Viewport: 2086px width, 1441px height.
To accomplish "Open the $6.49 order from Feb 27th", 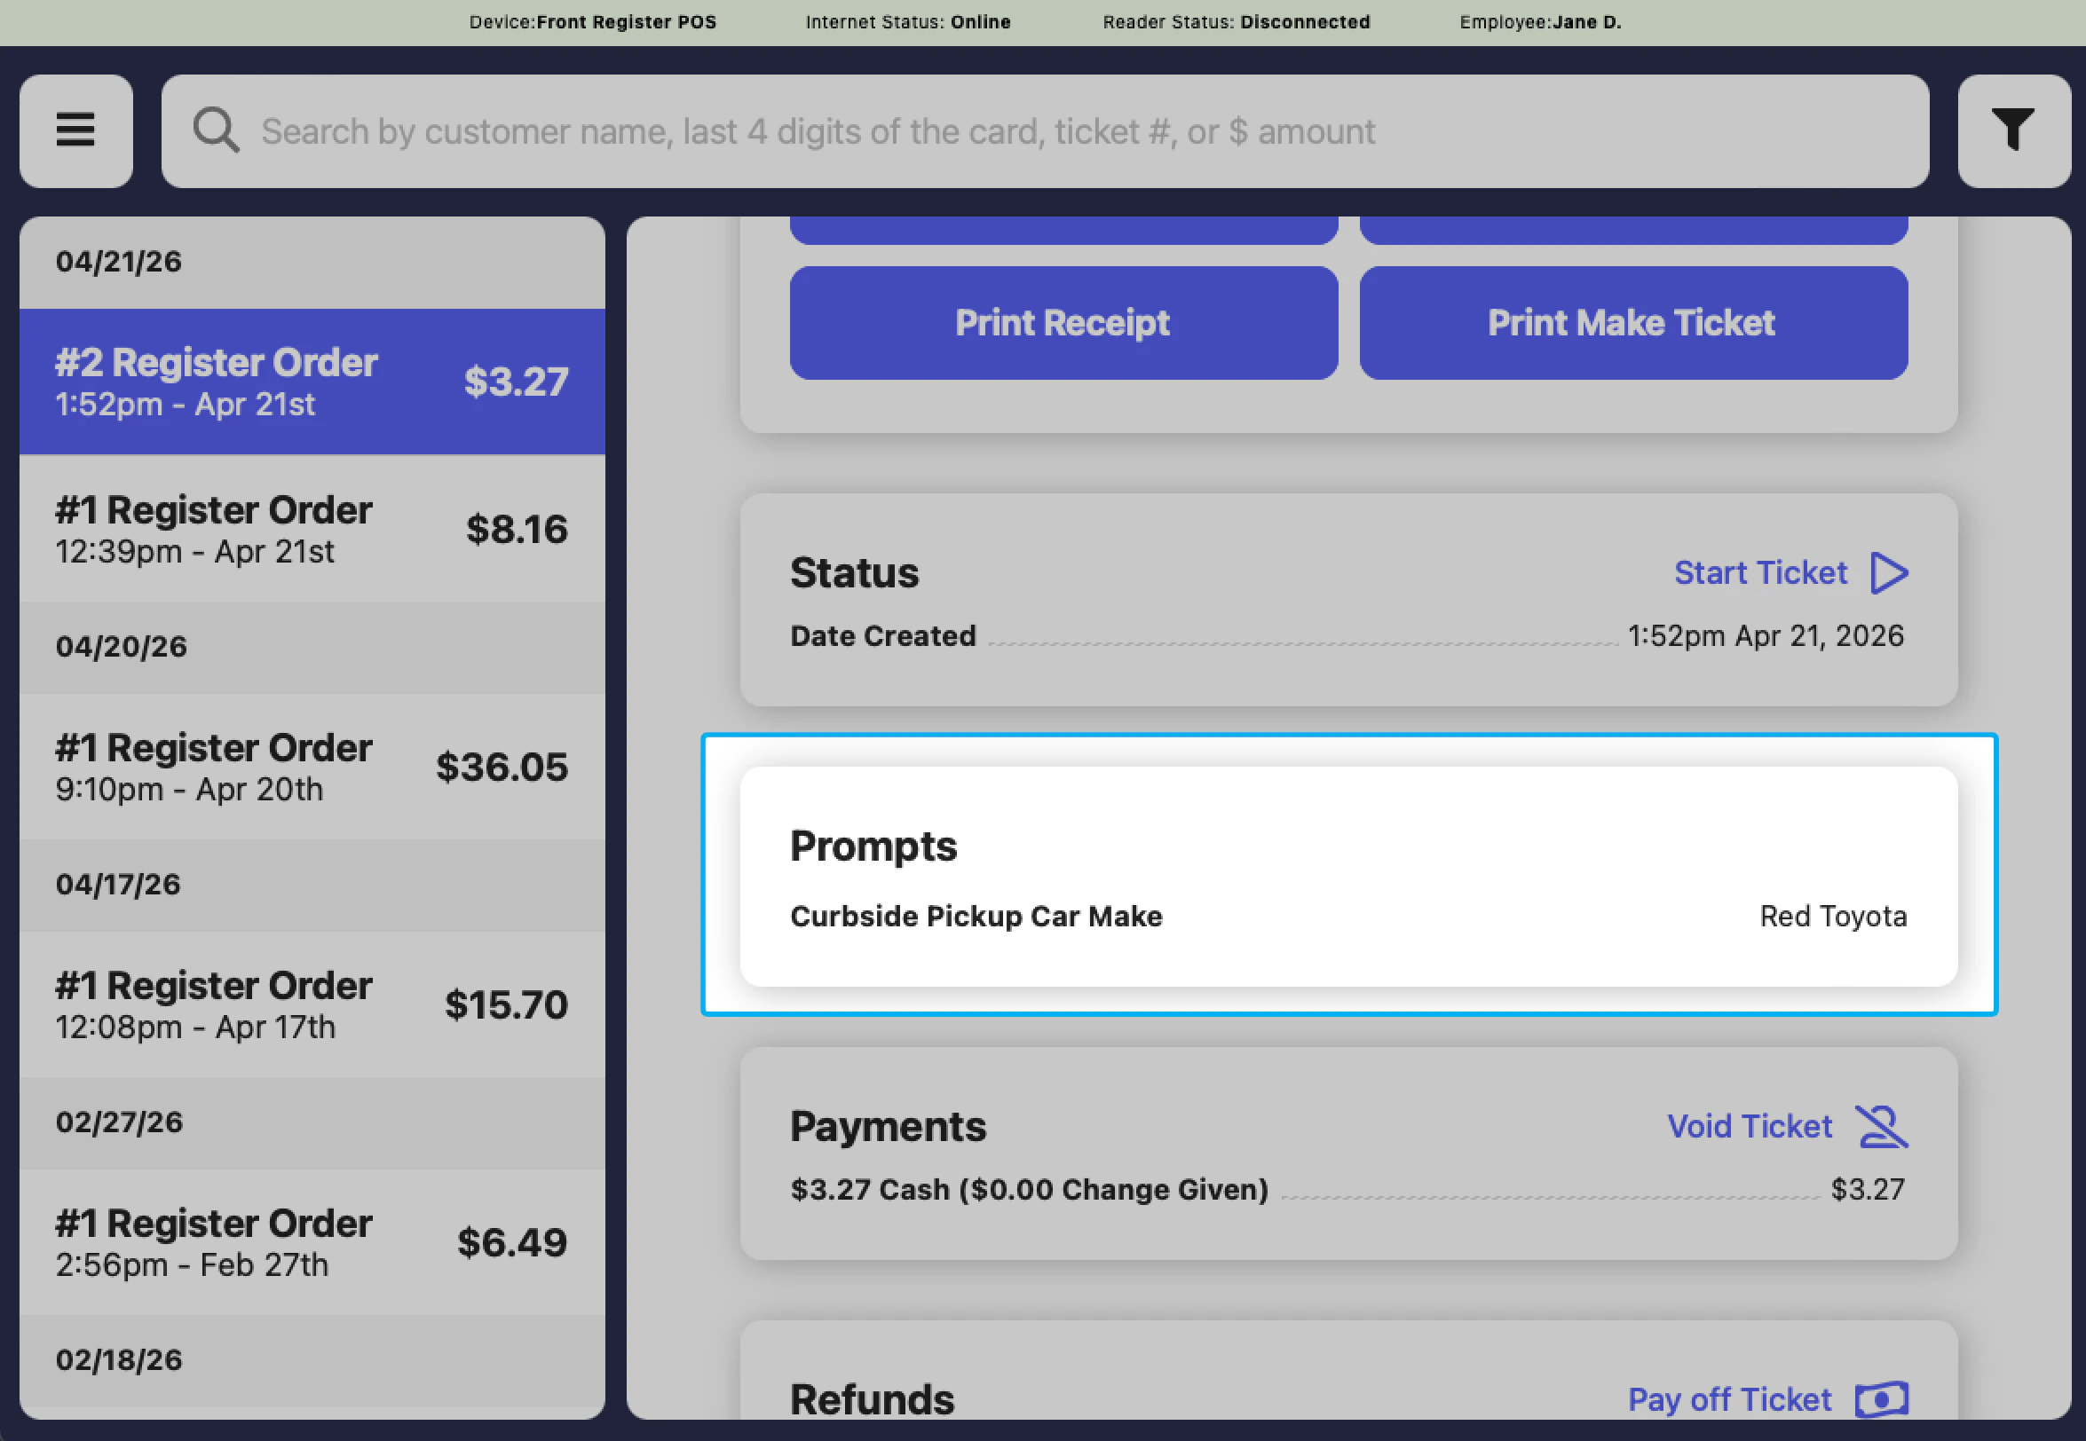I will (x=312, y=1241).
